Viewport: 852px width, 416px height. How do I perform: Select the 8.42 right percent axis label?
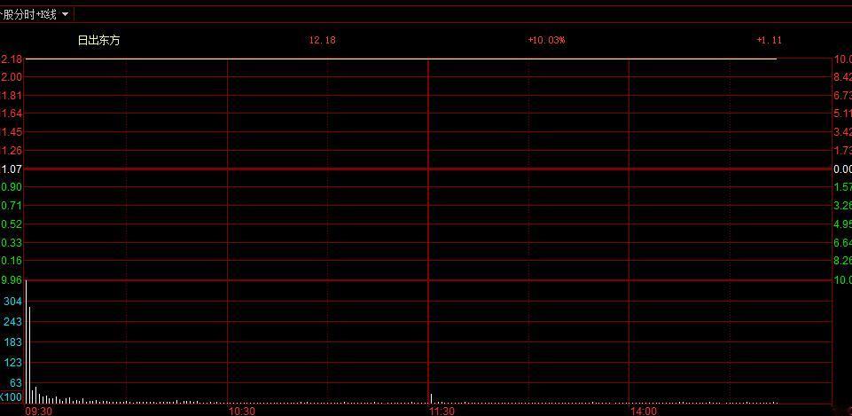tap(843, 76)
